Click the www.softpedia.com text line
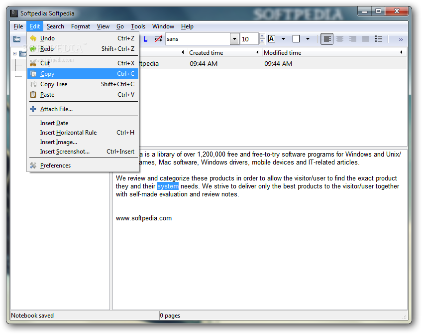This screenshot has height=334, width=422. point(144,218)
